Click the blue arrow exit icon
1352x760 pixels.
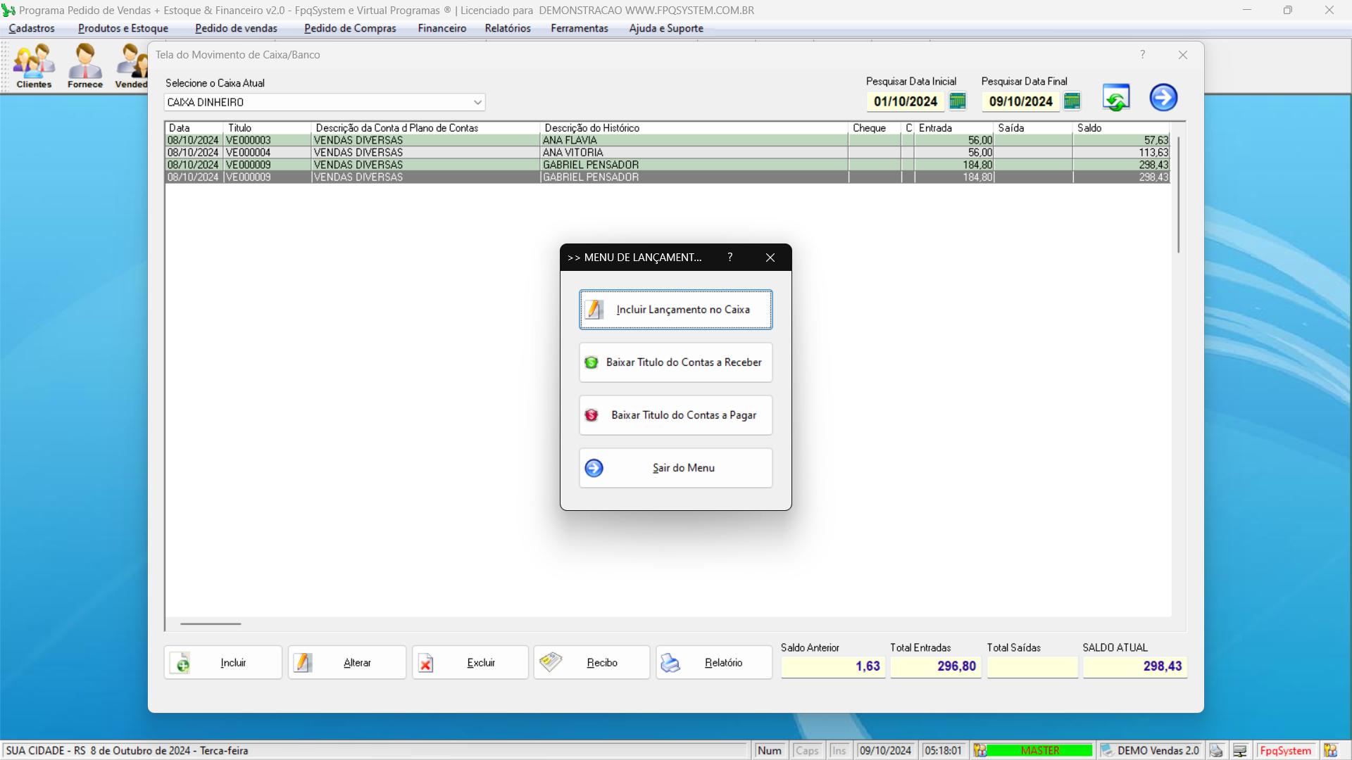point(1163,98)
